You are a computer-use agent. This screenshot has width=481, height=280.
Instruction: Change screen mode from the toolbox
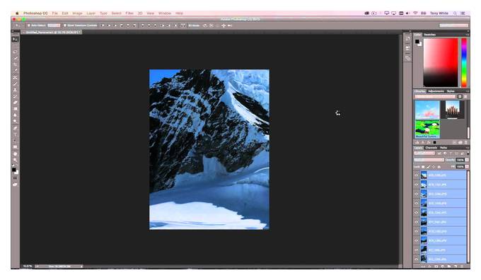[15, 185]
